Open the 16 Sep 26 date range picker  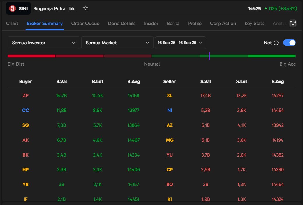(180, 43)
